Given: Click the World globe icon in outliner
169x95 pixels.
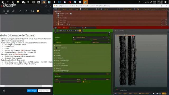Looking at the screenshot, I should pyautogui.click(x=58, y=16).
